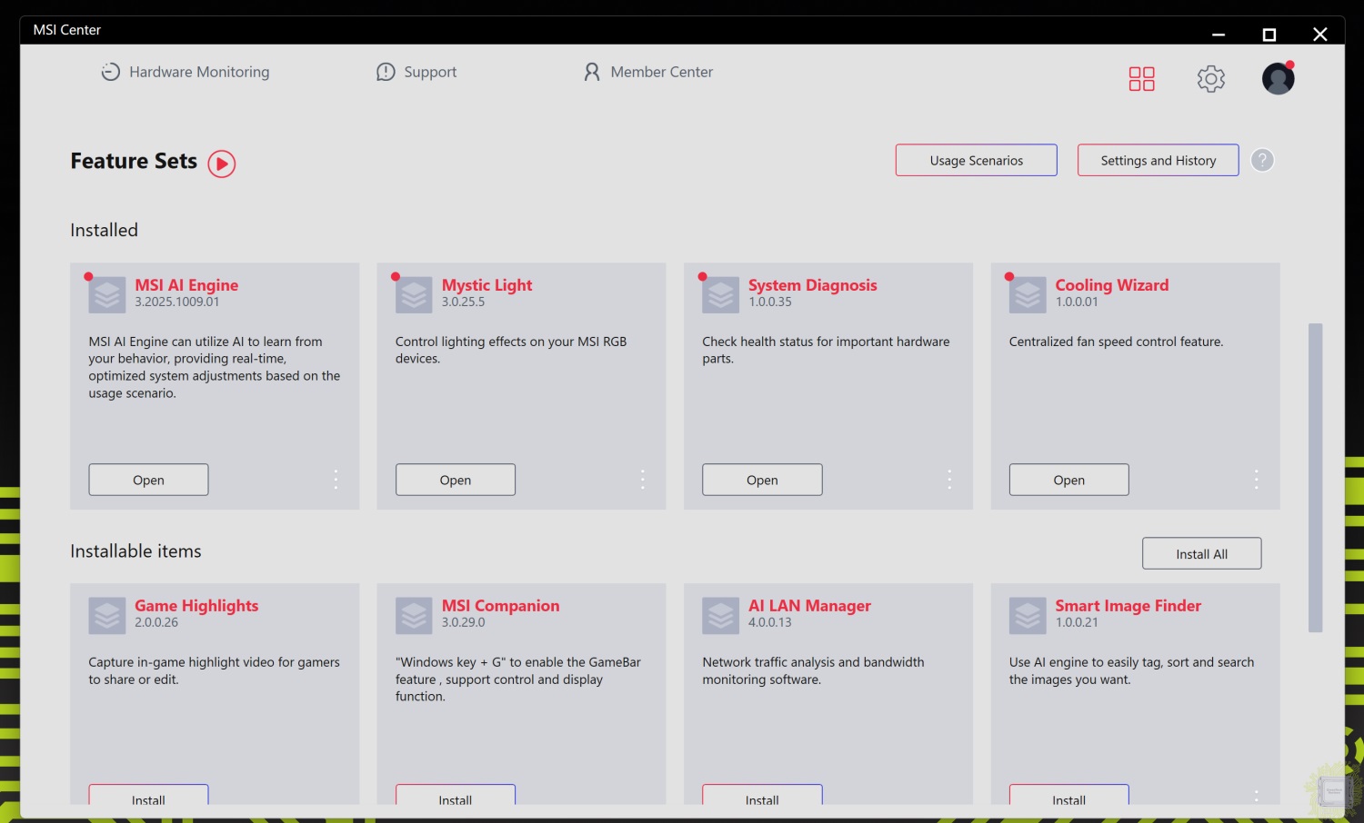
Task: Click the MSI AI Engine layered icon
Action: 107,295
